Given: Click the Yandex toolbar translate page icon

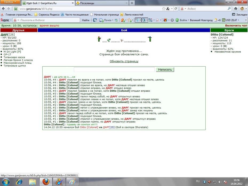Looking at the screenshot, I should pos(144,20).
